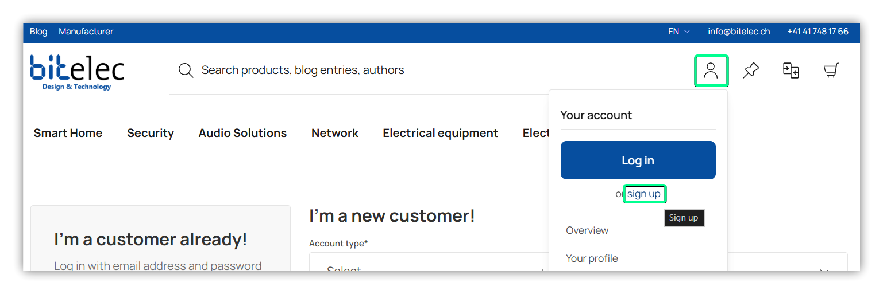Open the Electrical equipment category
Viewport: 883px width, 294px height.
point(440,133)
